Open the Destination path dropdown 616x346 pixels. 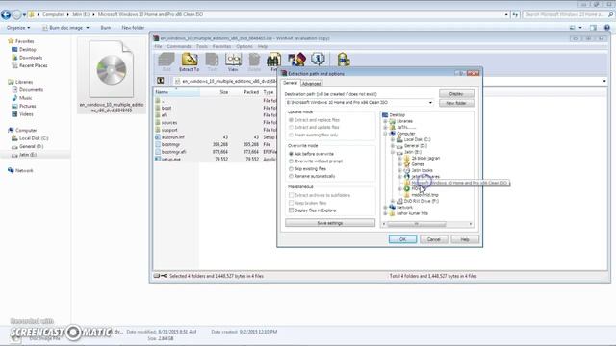430,103
